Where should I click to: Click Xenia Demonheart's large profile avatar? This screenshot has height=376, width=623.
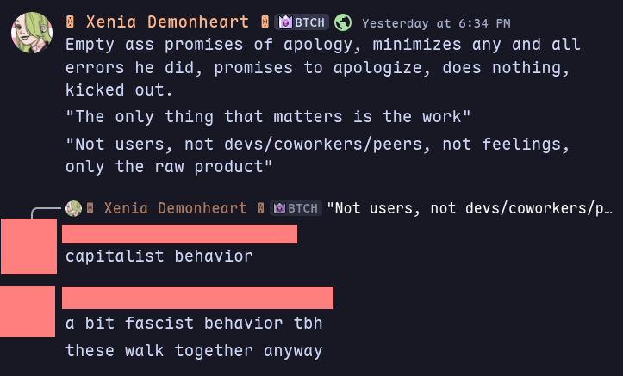click(x=32, y=34)
